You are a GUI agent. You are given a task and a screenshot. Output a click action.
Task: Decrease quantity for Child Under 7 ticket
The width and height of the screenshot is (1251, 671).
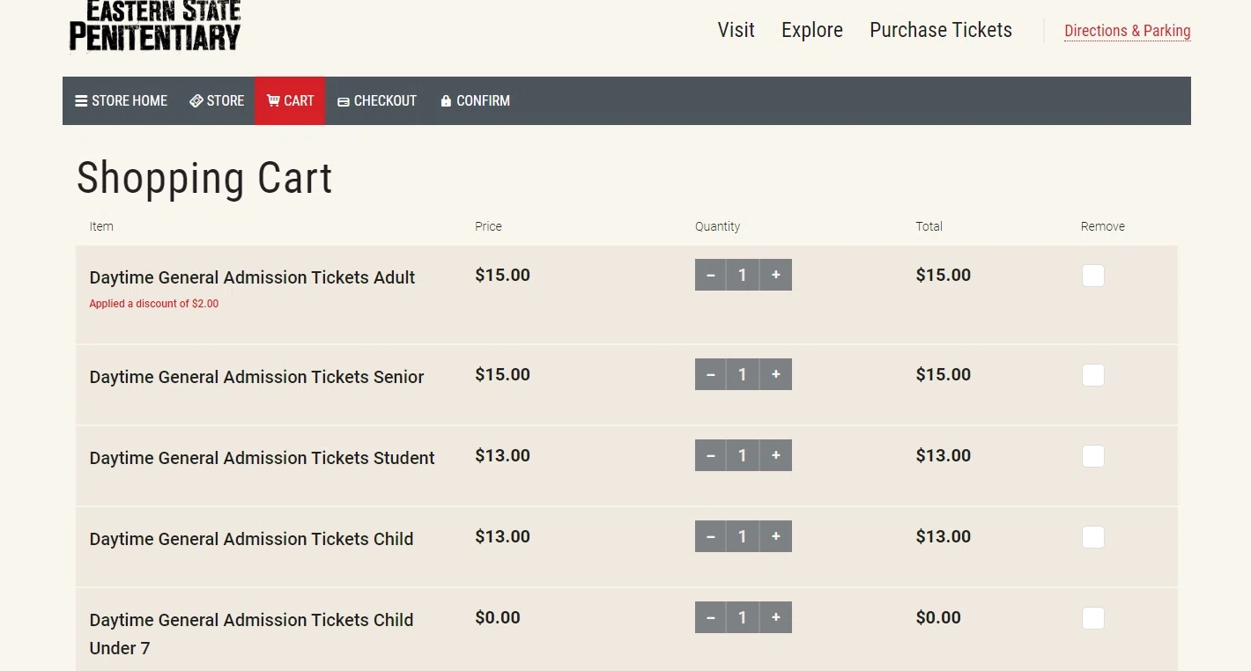click(x=710, y=617)
